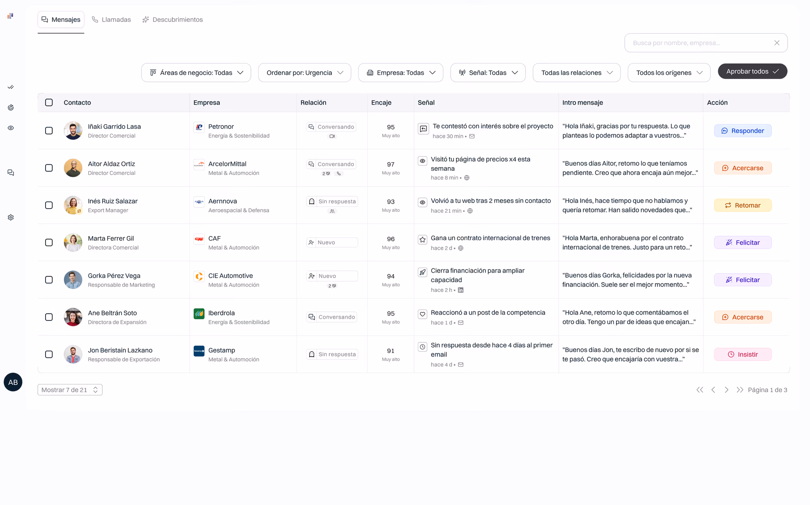Open the Descubrimientos tab
This screenshot has height=505, width=810.
coord(172,20)
